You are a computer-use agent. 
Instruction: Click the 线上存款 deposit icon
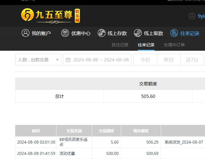101,33
